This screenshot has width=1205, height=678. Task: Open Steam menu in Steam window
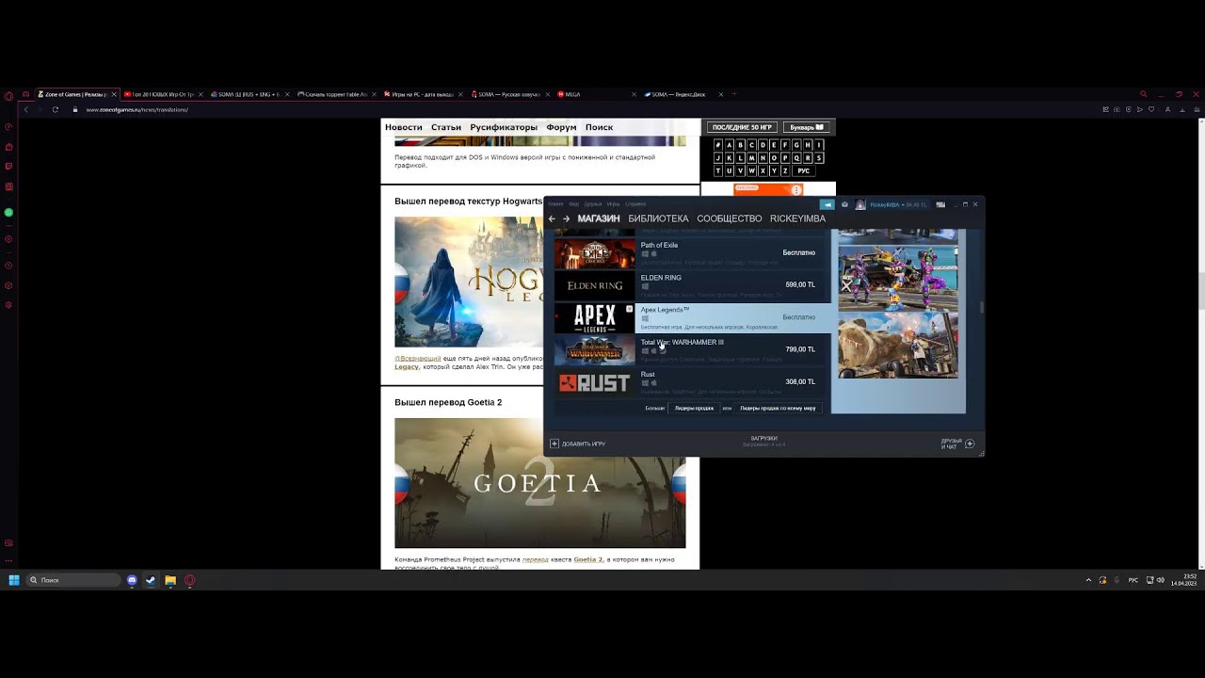[x=556, y=204]
